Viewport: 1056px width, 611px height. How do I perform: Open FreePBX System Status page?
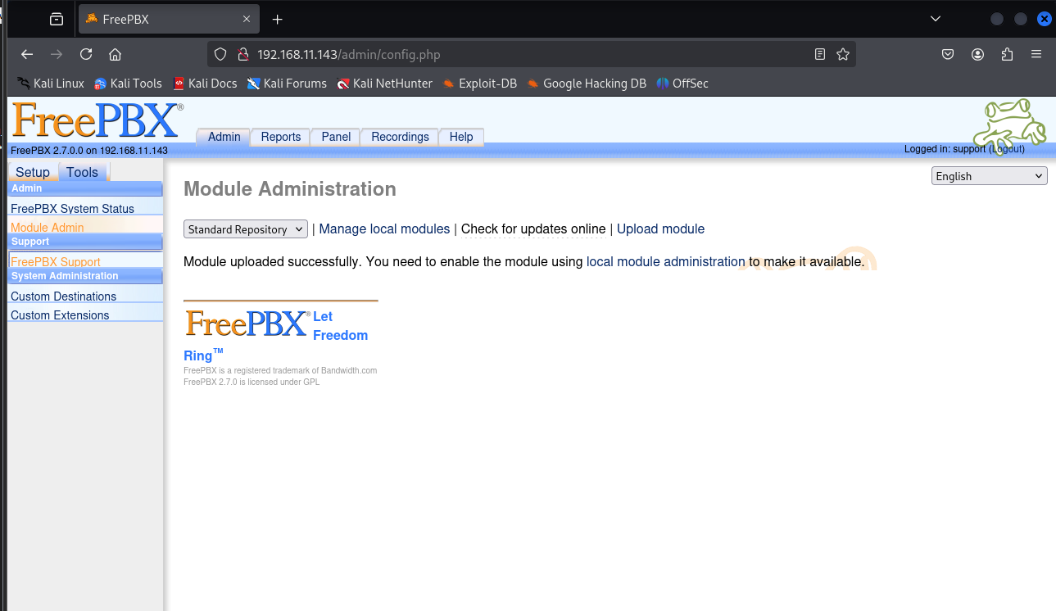[72, 209]
